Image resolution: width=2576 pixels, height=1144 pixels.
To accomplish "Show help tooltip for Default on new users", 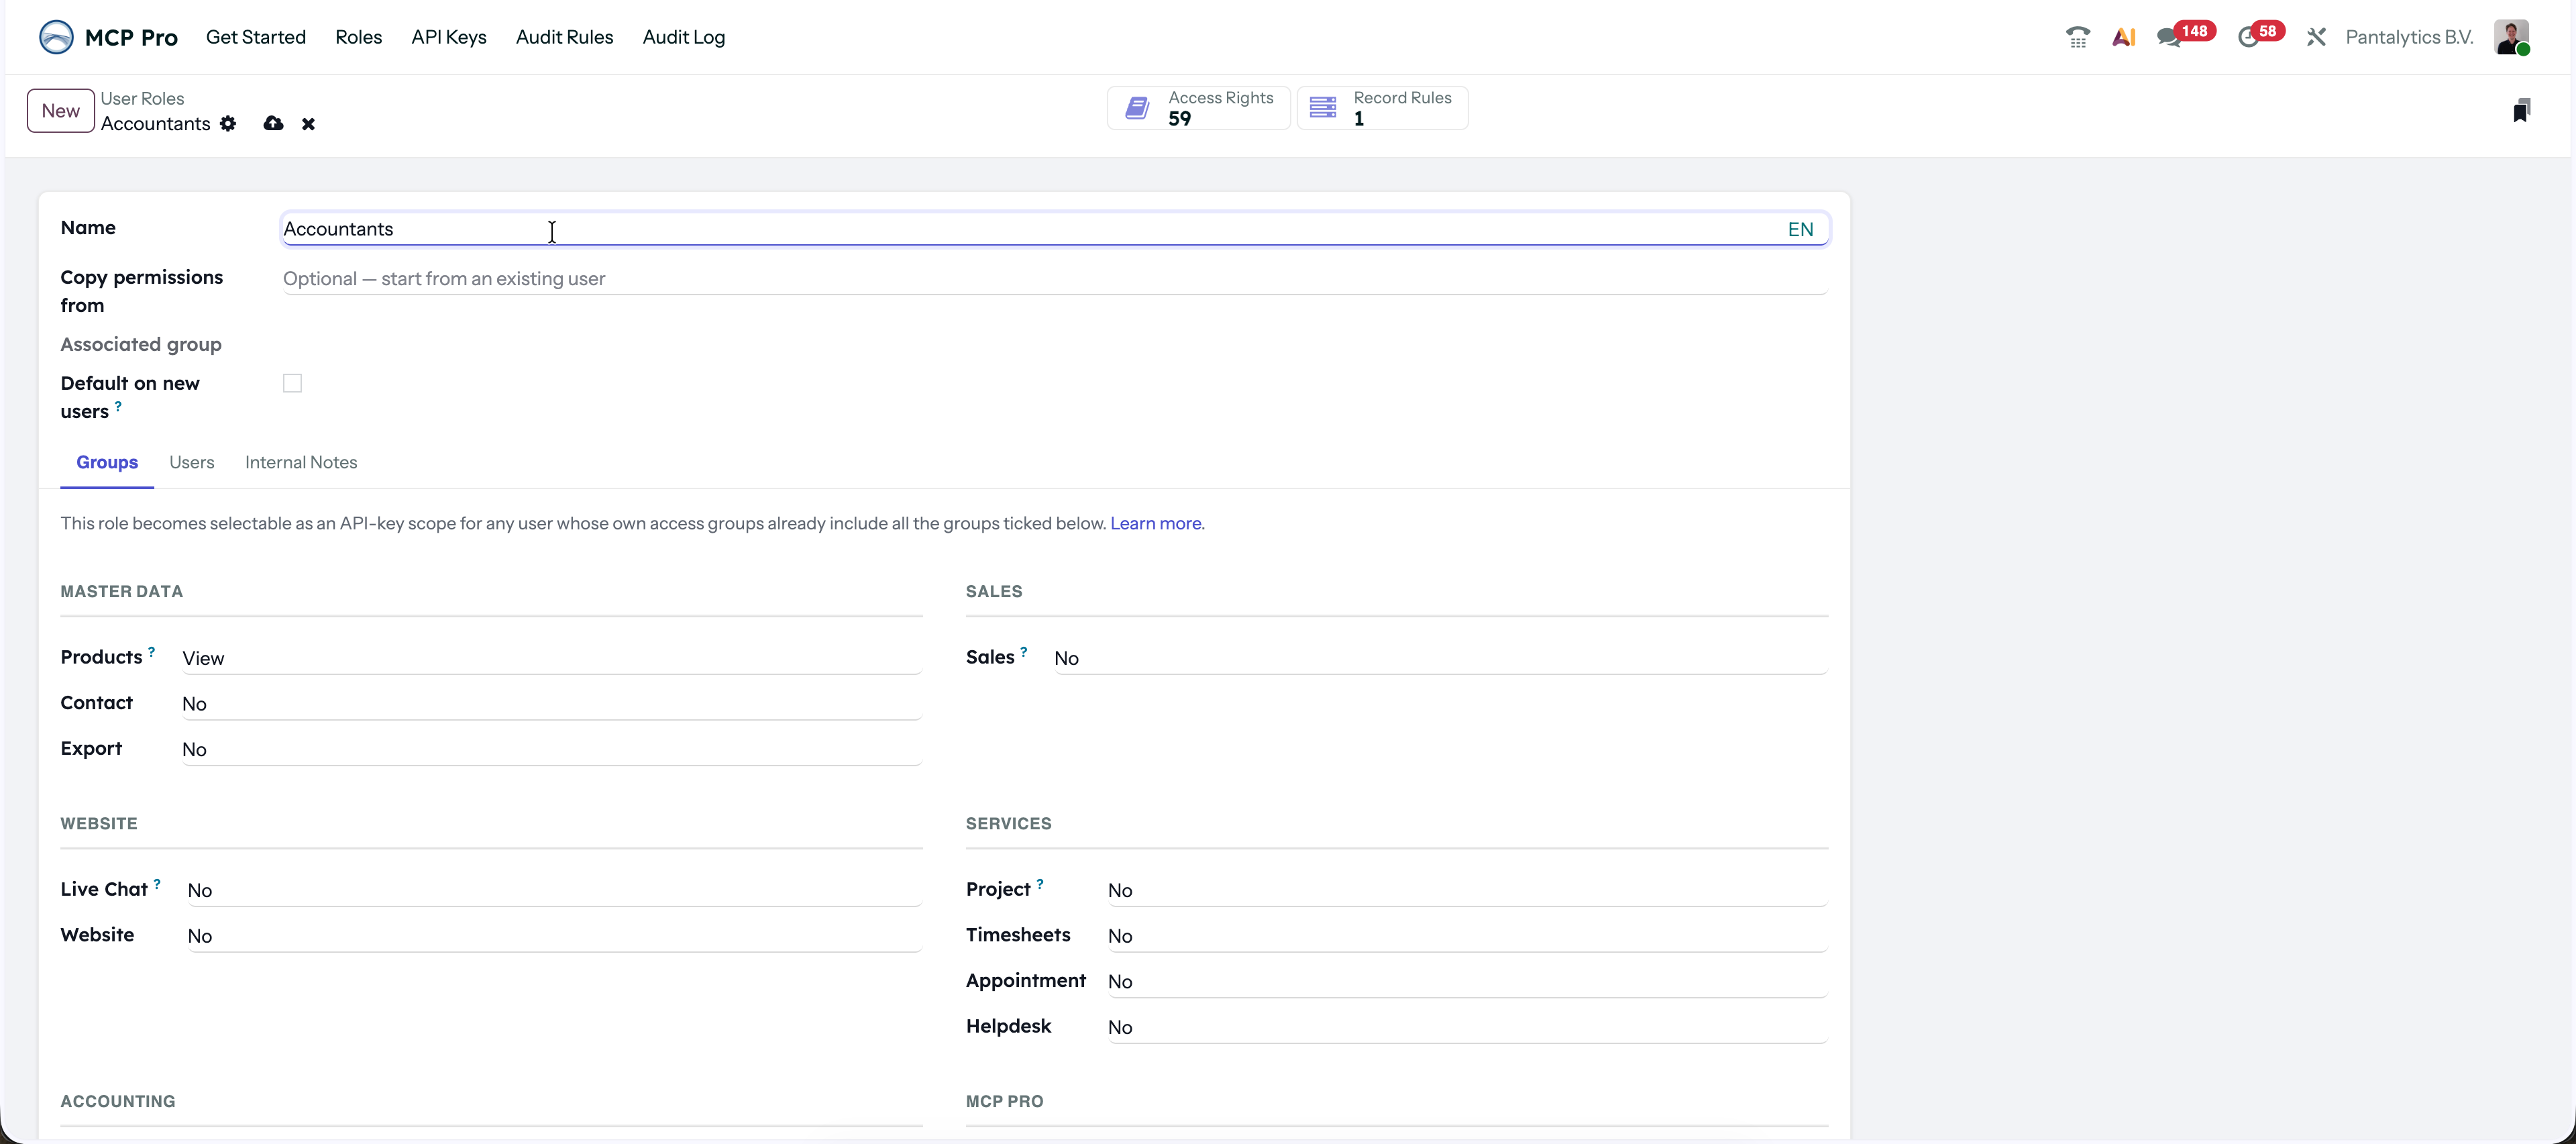I will pyautogui.click(x=118, y=406).
